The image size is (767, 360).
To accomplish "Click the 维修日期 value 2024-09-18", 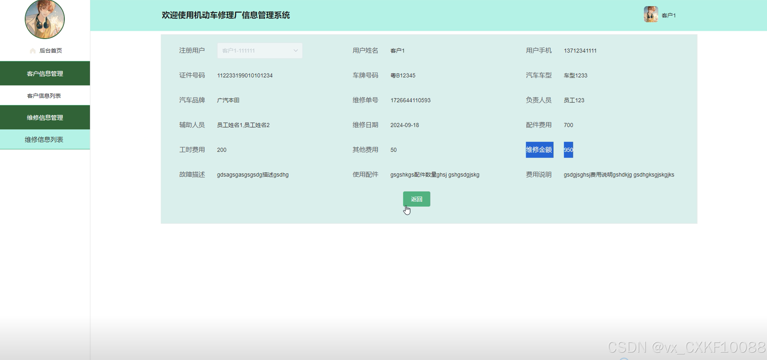I will pyautogui.click(x=404, y=125).
